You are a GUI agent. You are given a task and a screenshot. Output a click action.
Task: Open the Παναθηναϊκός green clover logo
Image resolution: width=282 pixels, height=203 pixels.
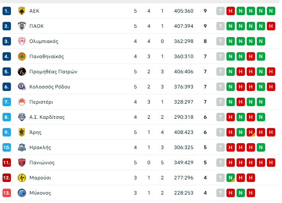point(22,56)
